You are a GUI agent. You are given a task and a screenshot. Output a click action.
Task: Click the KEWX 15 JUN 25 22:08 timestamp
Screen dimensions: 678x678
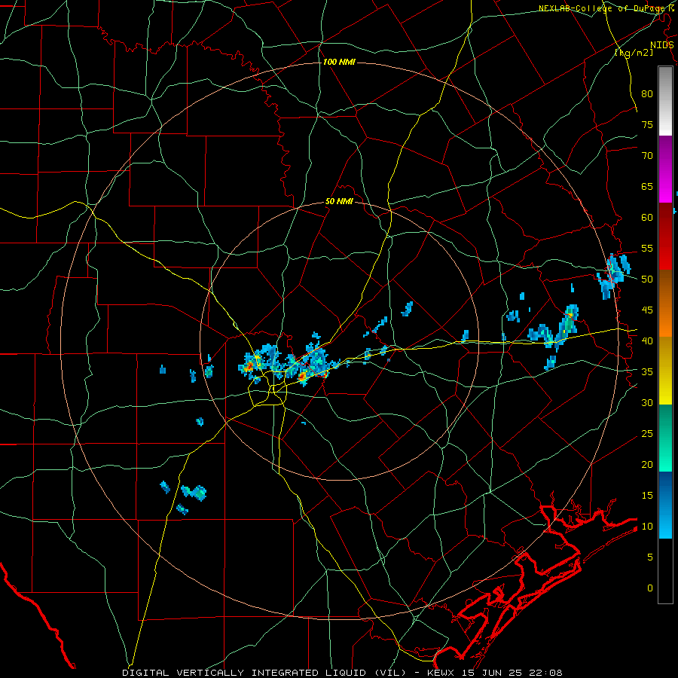[x=495, y=673]
